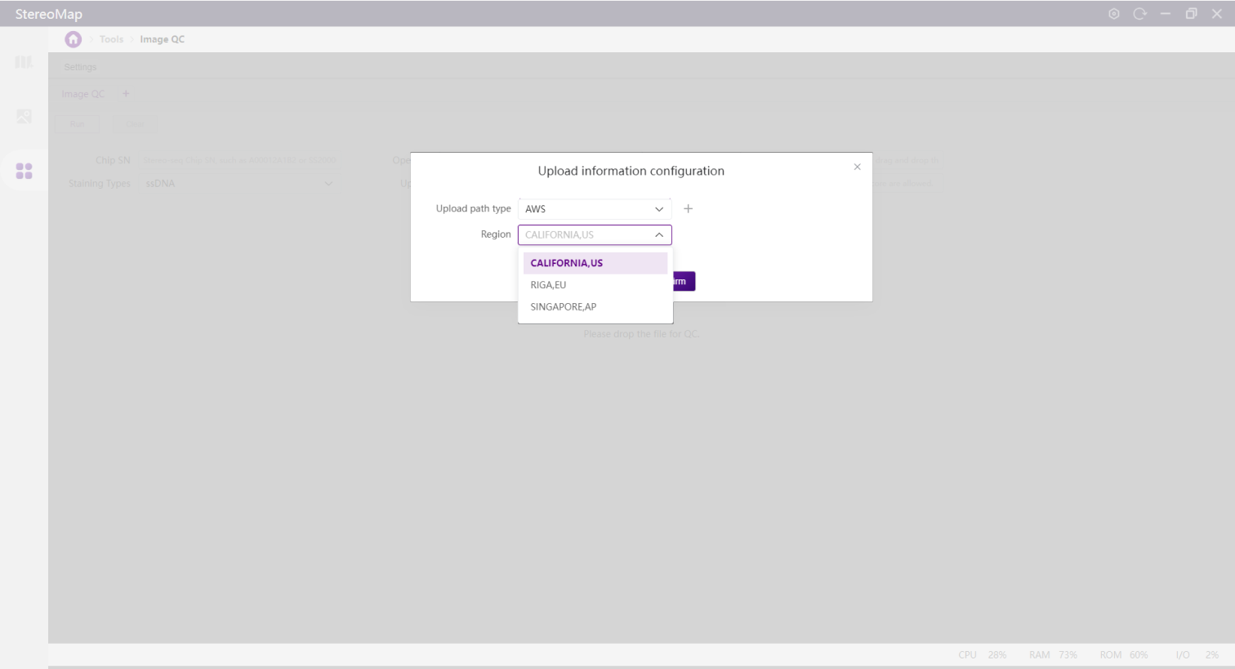Click the plus icon beside Upload path type
The height and width of the screenshot is (669, 1235).
688,209
